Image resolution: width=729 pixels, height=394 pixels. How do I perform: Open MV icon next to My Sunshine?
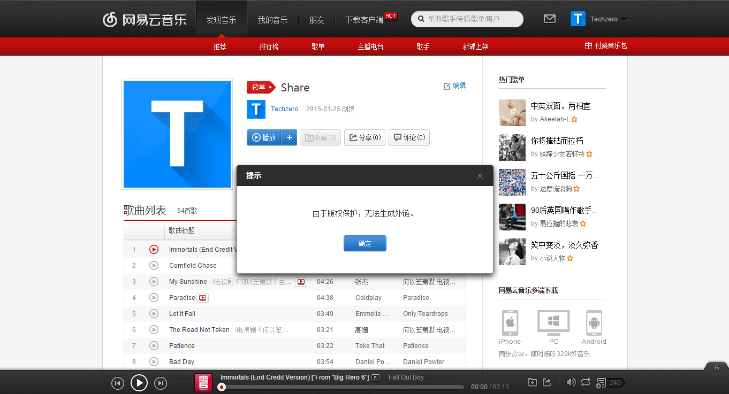(301, 282)
